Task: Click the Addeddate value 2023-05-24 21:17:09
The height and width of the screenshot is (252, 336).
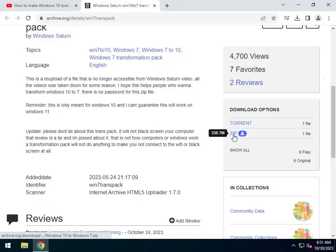Action: [114, 178]
